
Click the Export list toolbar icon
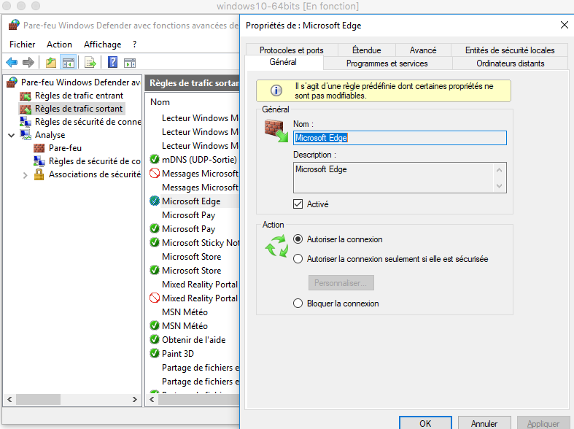[x=90, y=63]
